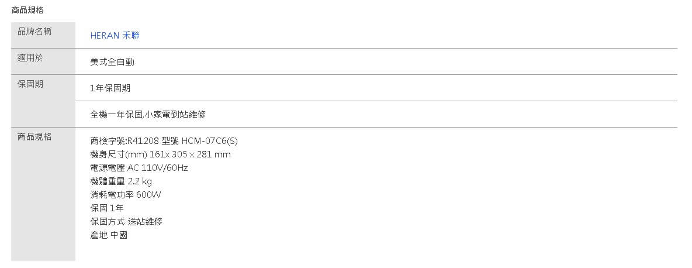The height and width of the screenshot is (268, 692).
Task: Select the 適用於 row label
Action: pos(30,57)
